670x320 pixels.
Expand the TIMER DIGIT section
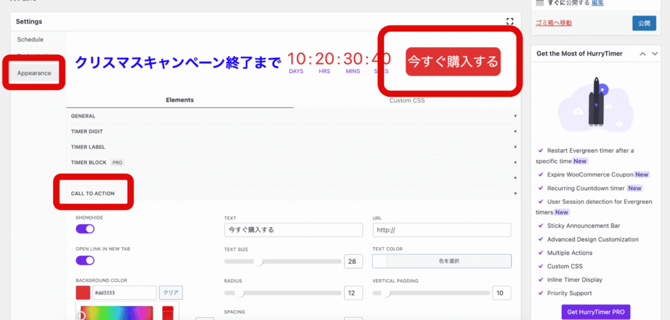pyautogui.click(x=294, y=131)
